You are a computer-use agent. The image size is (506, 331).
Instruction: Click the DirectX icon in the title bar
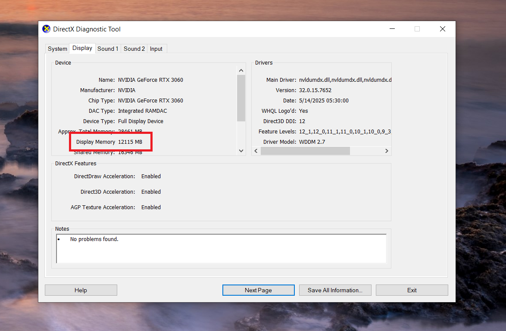click(46, 29)
